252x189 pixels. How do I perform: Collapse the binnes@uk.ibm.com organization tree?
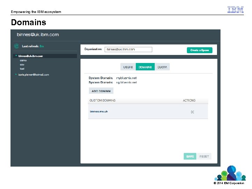pyautogui.click(x=16, y=56)
